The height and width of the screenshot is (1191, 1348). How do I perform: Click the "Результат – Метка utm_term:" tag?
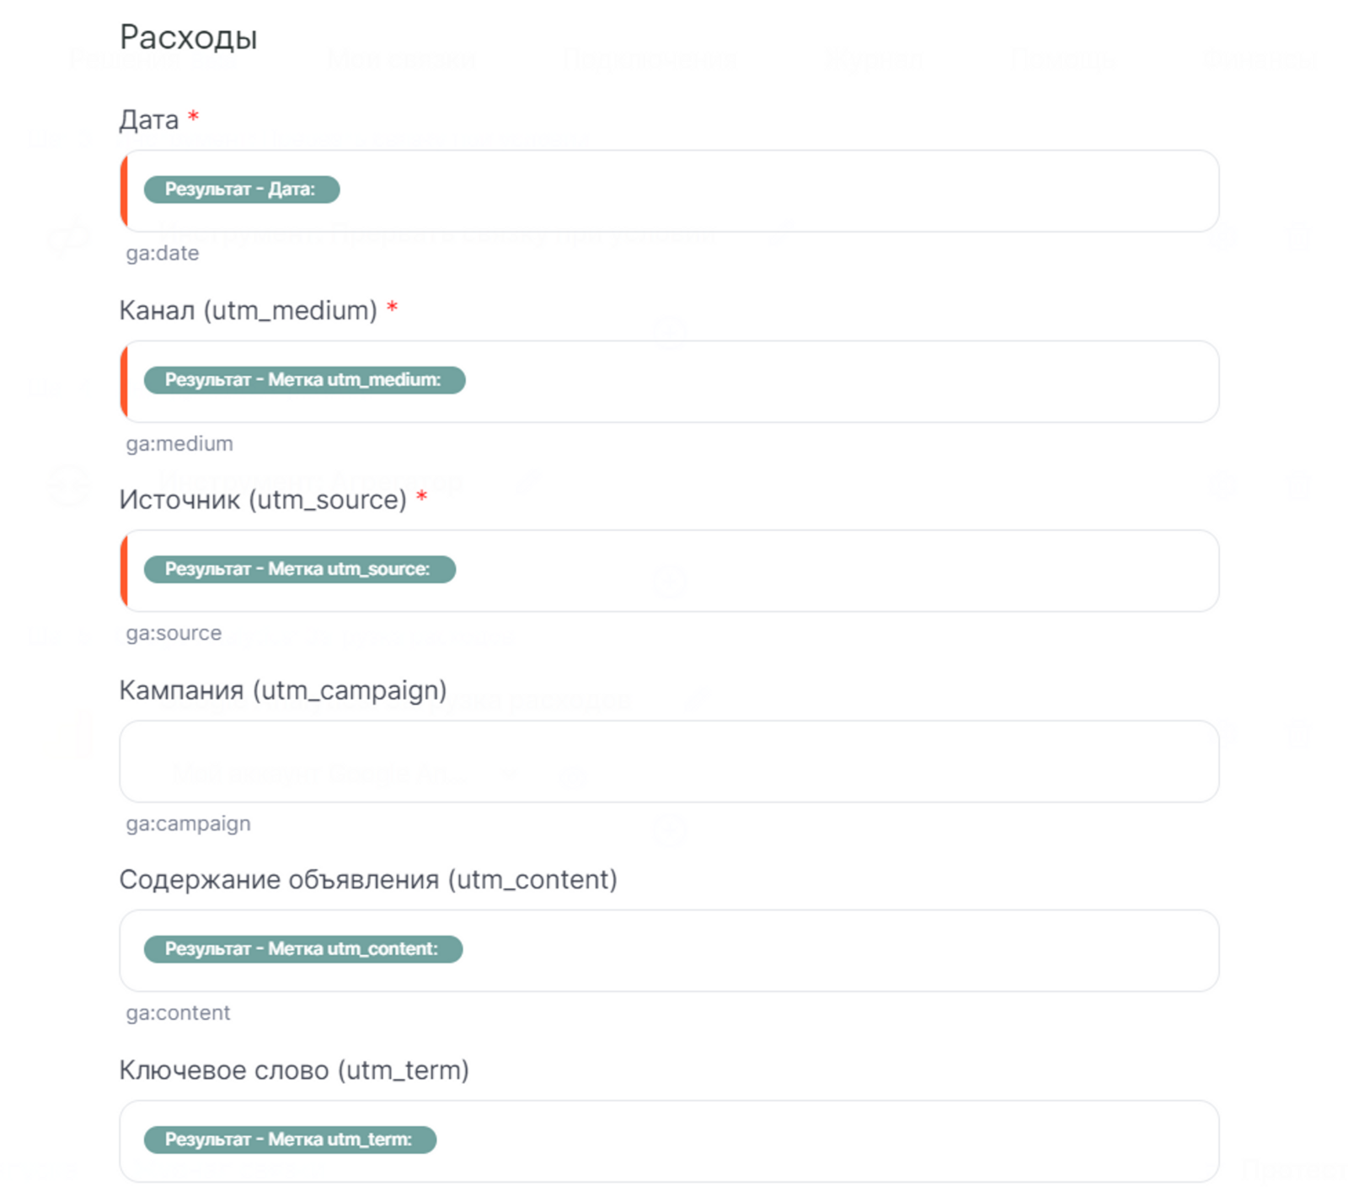[290, 1140]
